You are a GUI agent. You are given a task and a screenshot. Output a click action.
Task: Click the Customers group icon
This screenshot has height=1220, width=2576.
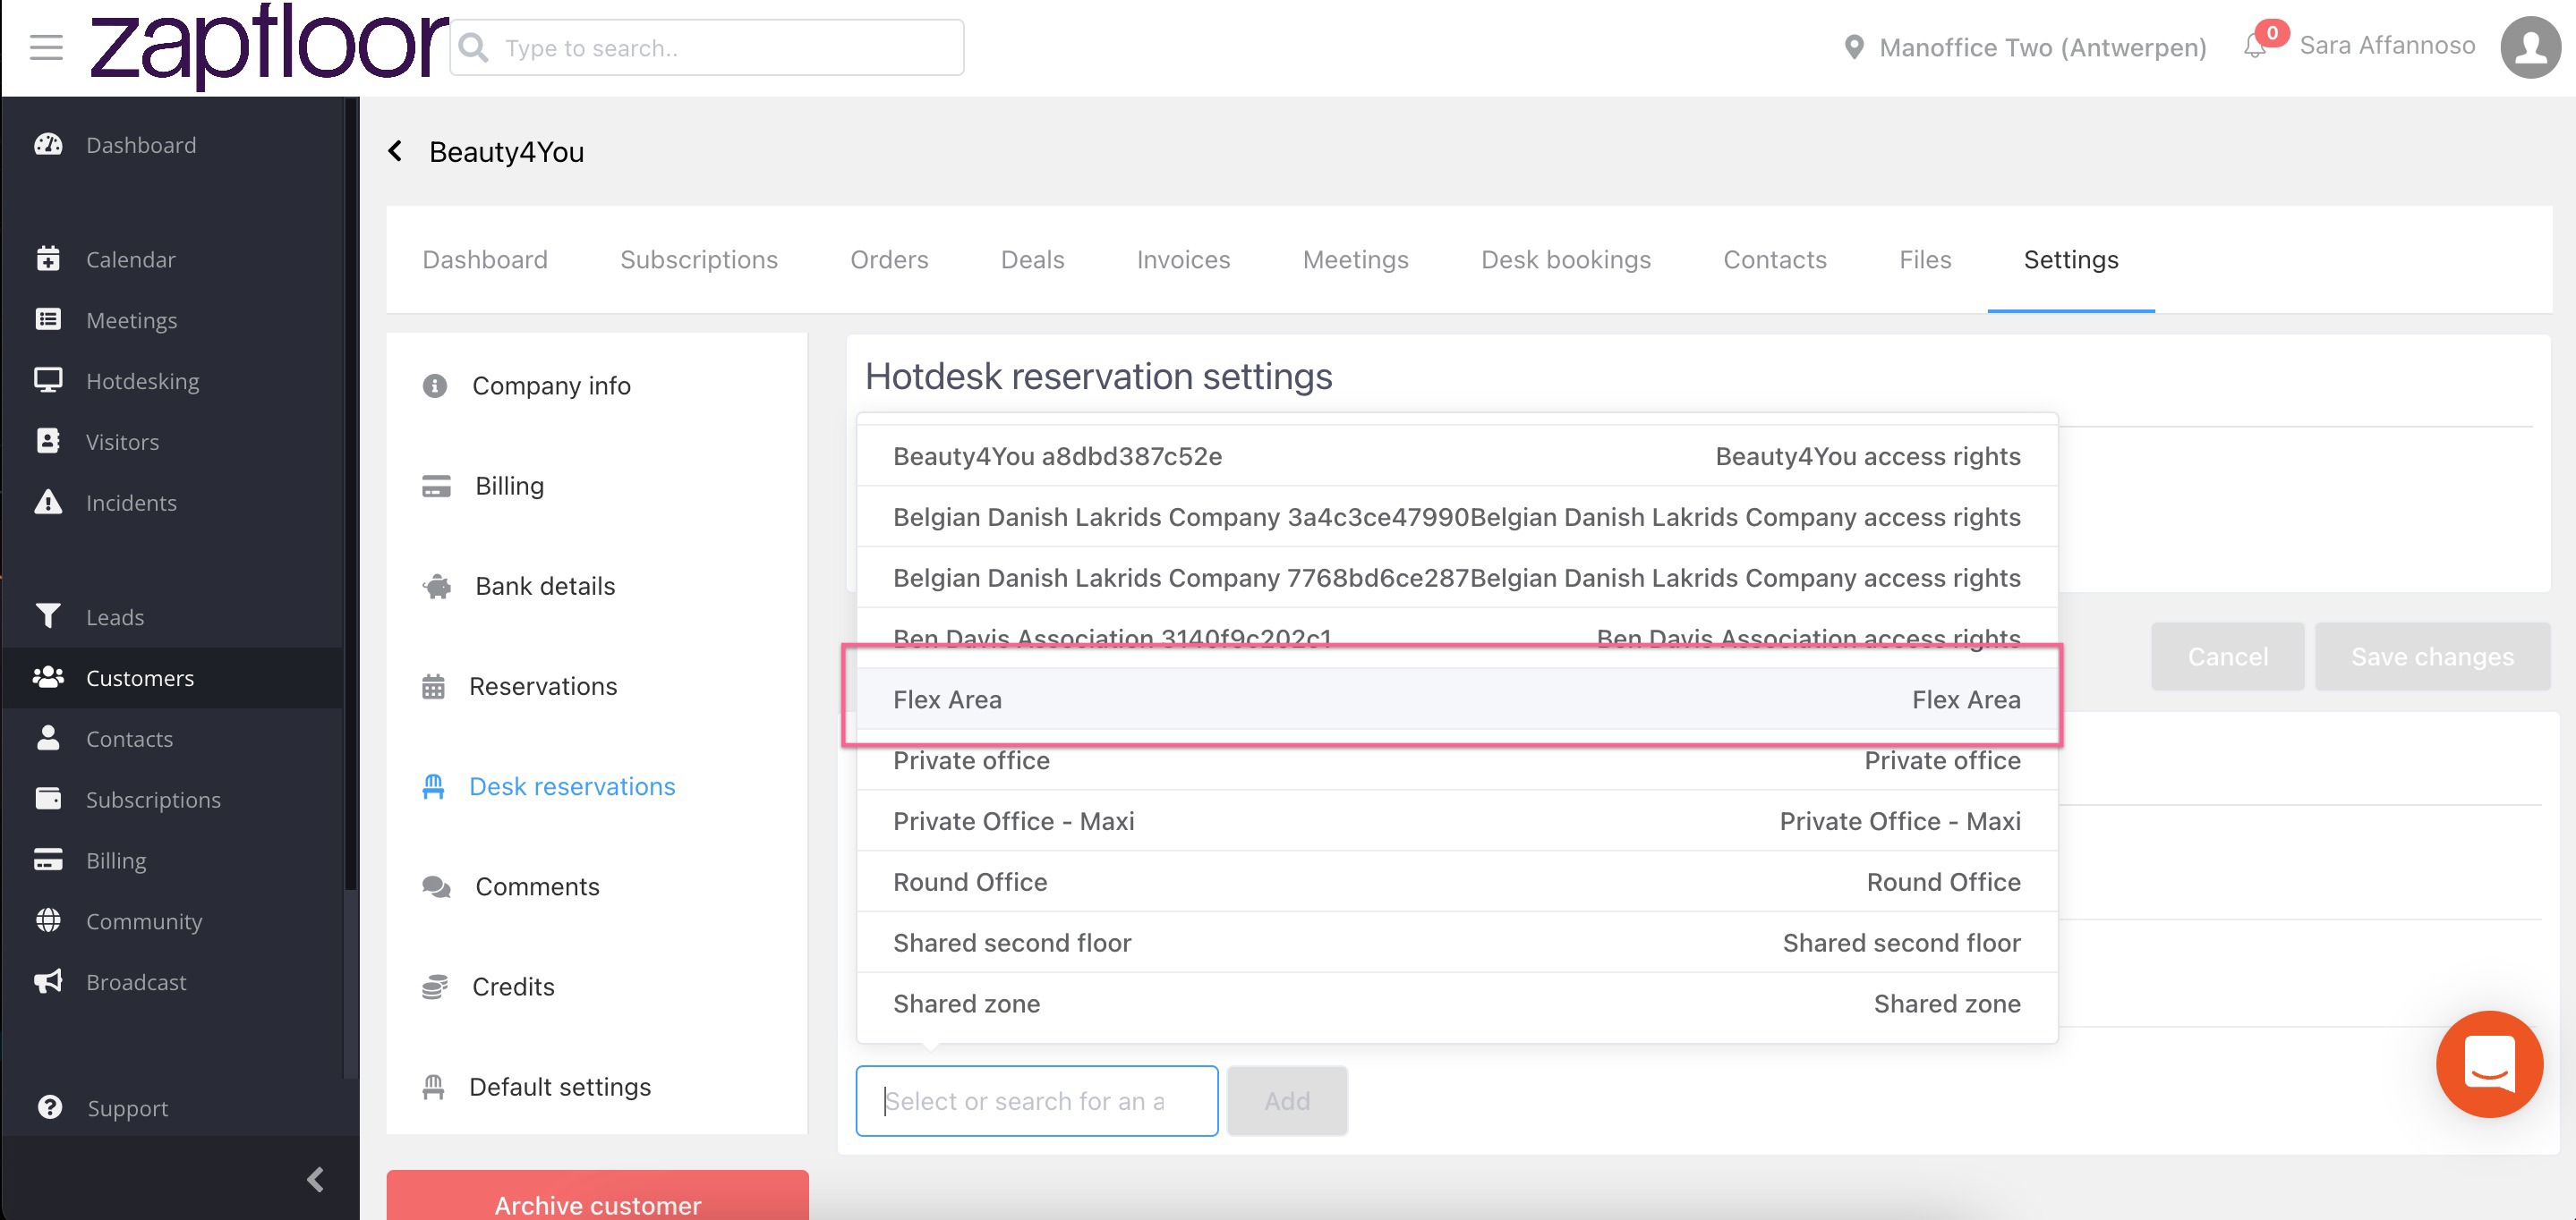(x=48, y=677)
